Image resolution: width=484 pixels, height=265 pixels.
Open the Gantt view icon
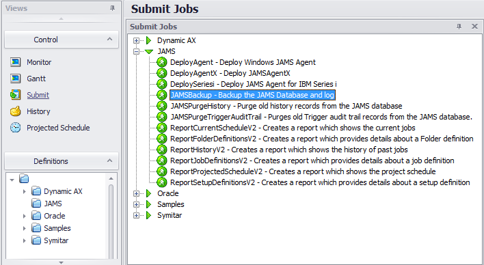coord(16,79)
